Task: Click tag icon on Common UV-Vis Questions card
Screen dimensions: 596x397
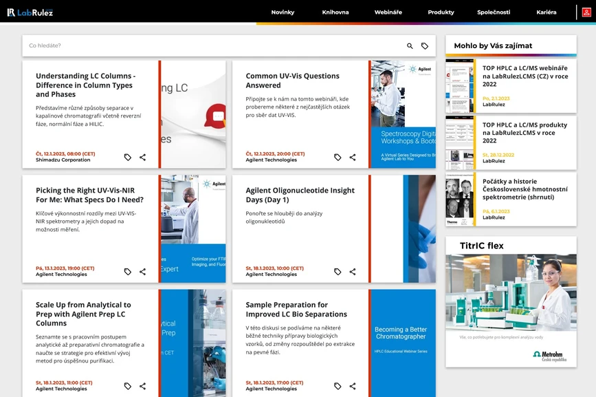Action: [338, 157]
